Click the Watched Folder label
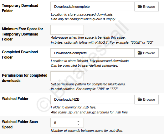The width and height of the screenshot is (164, 134). 15,99
